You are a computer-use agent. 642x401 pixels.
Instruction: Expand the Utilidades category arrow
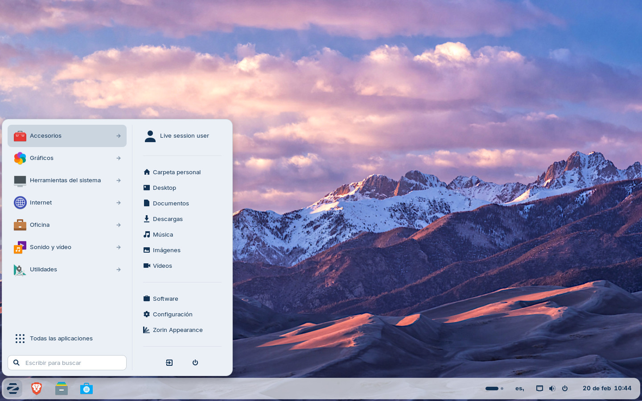119,270
